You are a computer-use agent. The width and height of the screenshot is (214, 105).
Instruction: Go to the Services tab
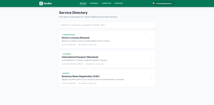pyautogui.click(x=83, y=3)
